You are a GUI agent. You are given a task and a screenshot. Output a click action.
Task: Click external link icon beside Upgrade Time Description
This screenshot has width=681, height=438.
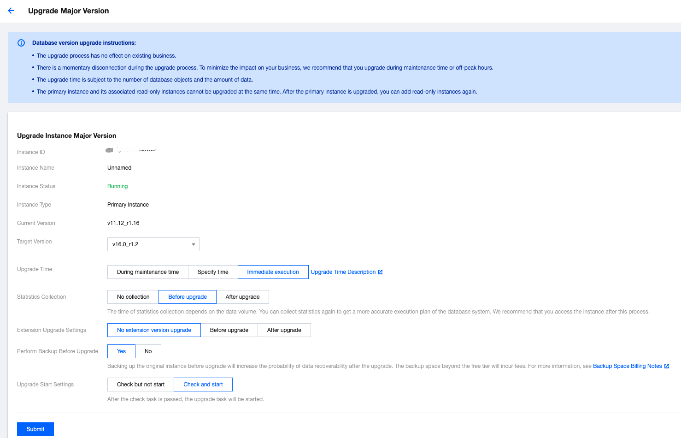tap(380, 272)
